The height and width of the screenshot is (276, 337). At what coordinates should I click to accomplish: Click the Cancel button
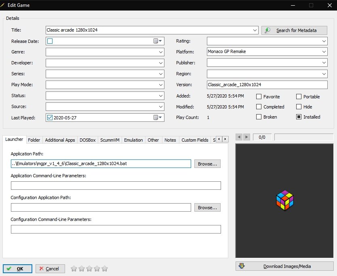point(50,269)
